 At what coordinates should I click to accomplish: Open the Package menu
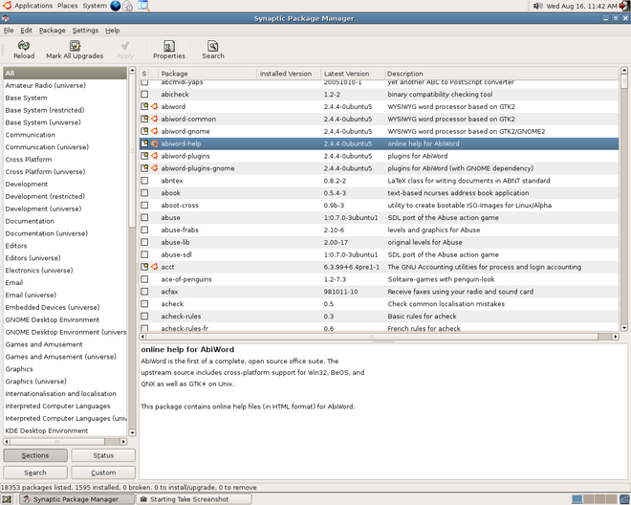click(x=52, y=31)
